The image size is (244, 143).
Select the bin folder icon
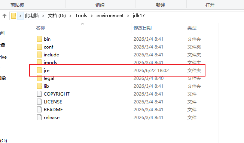39,39
